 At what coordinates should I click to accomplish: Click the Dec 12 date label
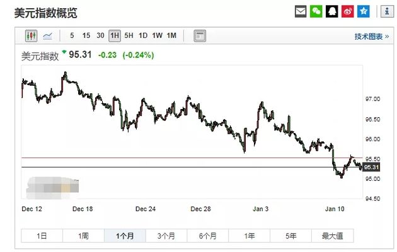coord(32,209)
